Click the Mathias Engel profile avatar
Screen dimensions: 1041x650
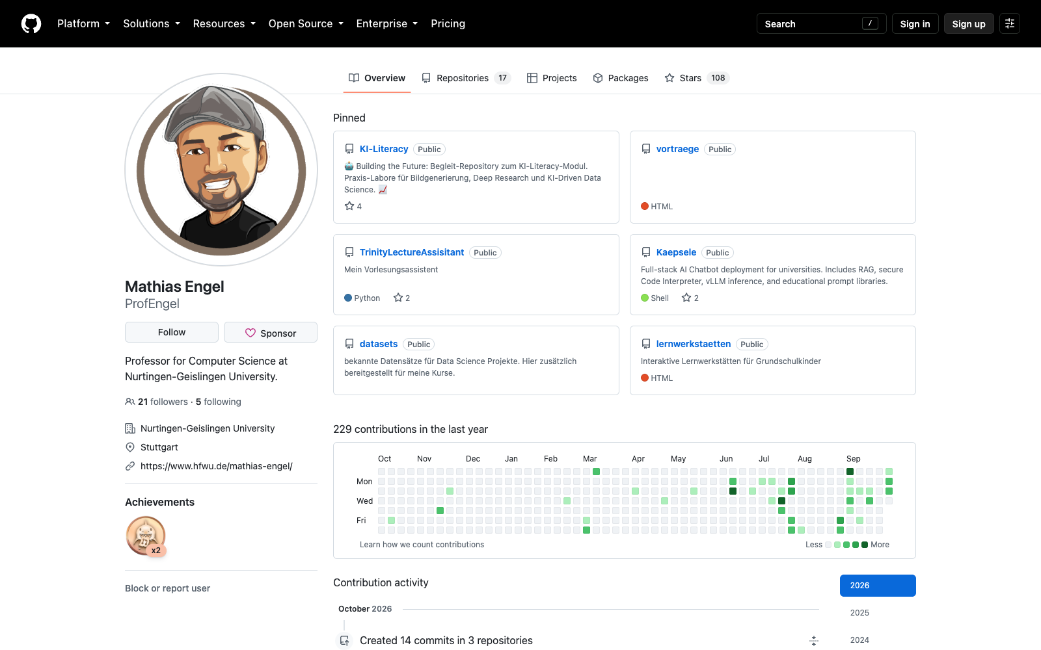pos(221,170)
